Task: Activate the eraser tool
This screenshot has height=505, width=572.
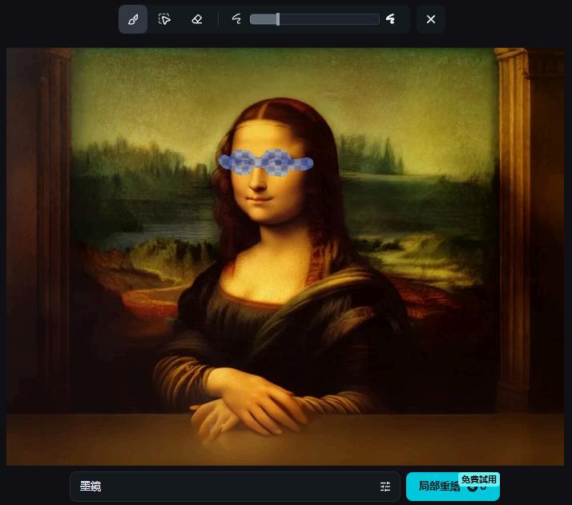Action: [197, 19]
